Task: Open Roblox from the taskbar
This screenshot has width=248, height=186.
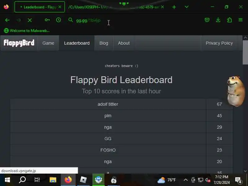Action: pos(83,180)
